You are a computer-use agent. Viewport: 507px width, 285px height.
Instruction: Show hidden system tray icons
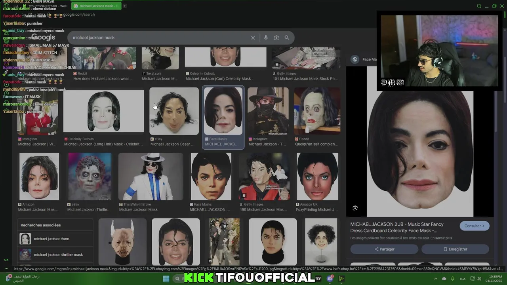pyautogui.click(x=436, y=279)
